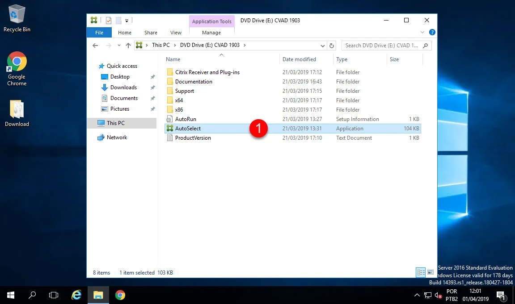The image size is (515, 304).
Task: Click the Search DVD Drive input field
Action: (x=382, y=46)
